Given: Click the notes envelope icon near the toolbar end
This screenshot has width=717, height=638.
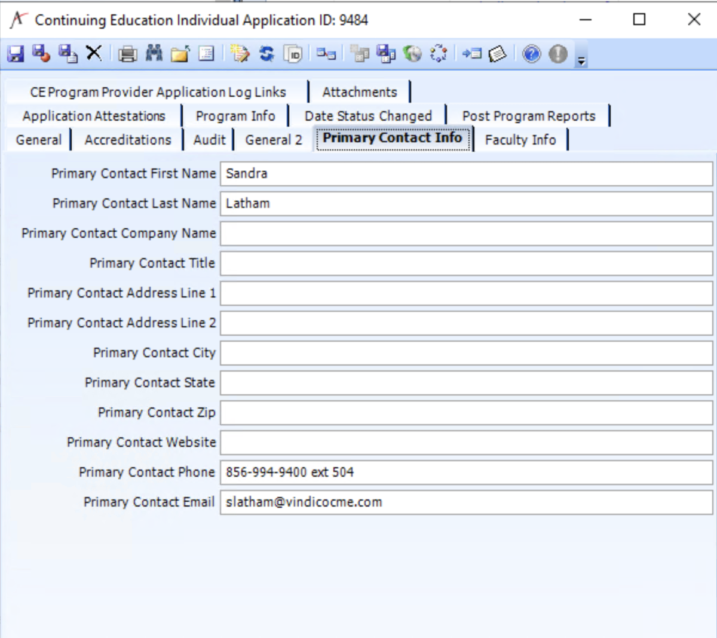Looking at the screenshot, I should pos(498,53).
